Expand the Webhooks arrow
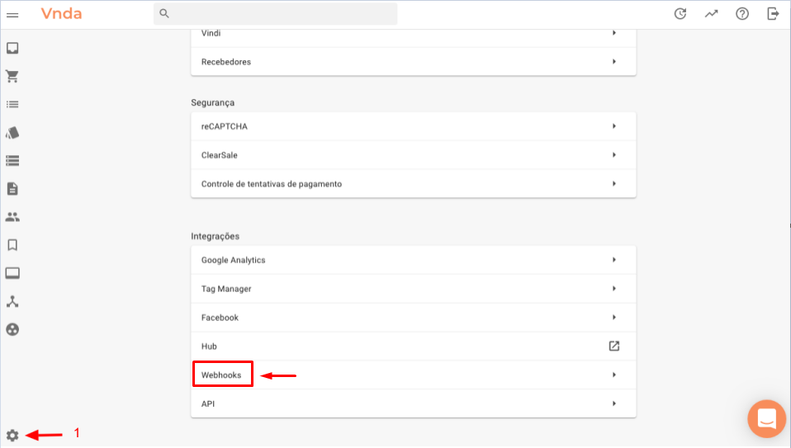This screenshot has width=791, height=448. pyautogui.click(x=614, y=375)
